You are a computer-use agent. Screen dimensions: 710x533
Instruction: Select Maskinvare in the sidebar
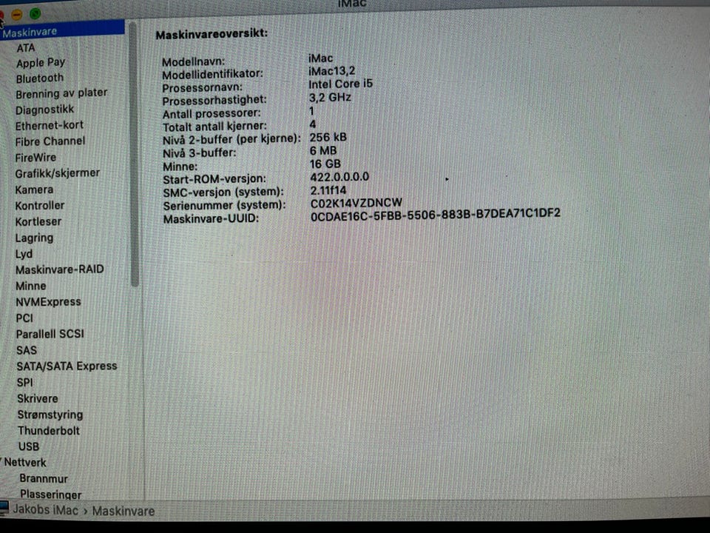[x=62, y=32]
